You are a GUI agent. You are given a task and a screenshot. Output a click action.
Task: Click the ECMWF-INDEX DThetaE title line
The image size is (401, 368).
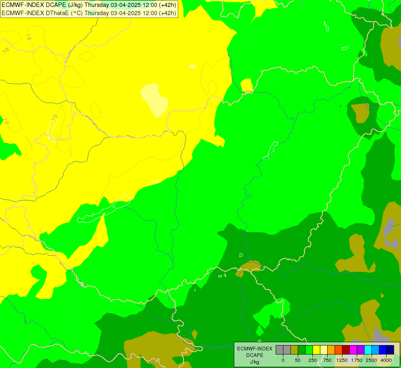[x=89, y=13]
